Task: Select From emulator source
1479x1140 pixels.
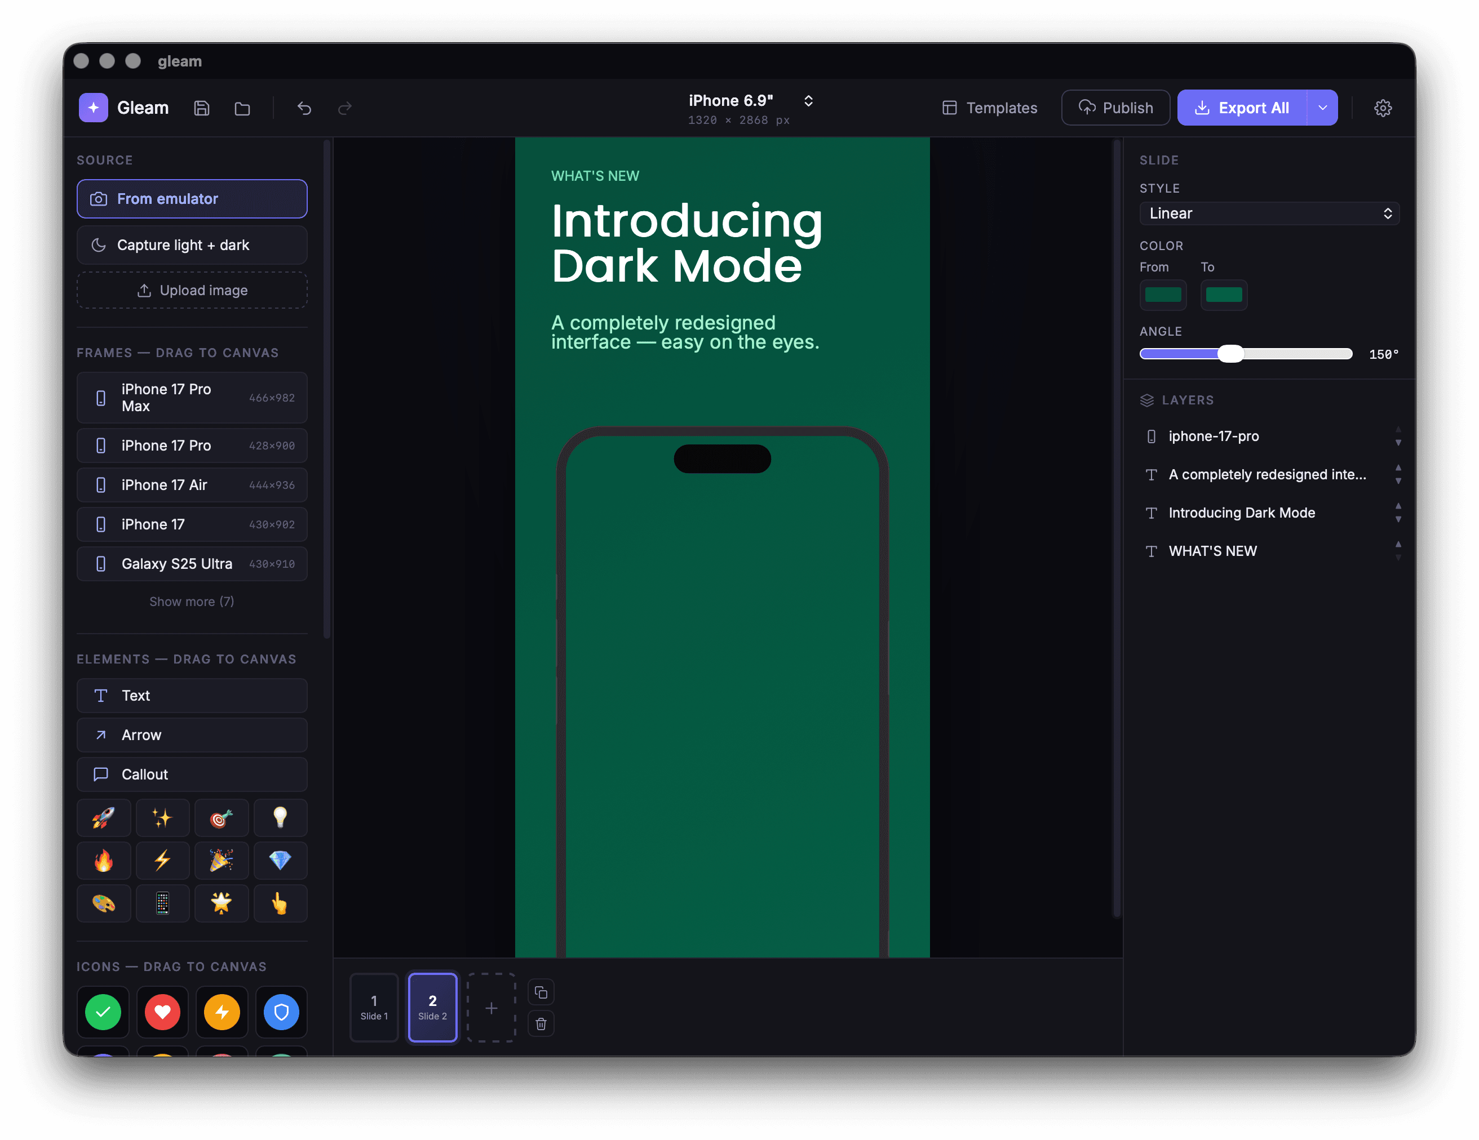Action: (x=192, y=199)
